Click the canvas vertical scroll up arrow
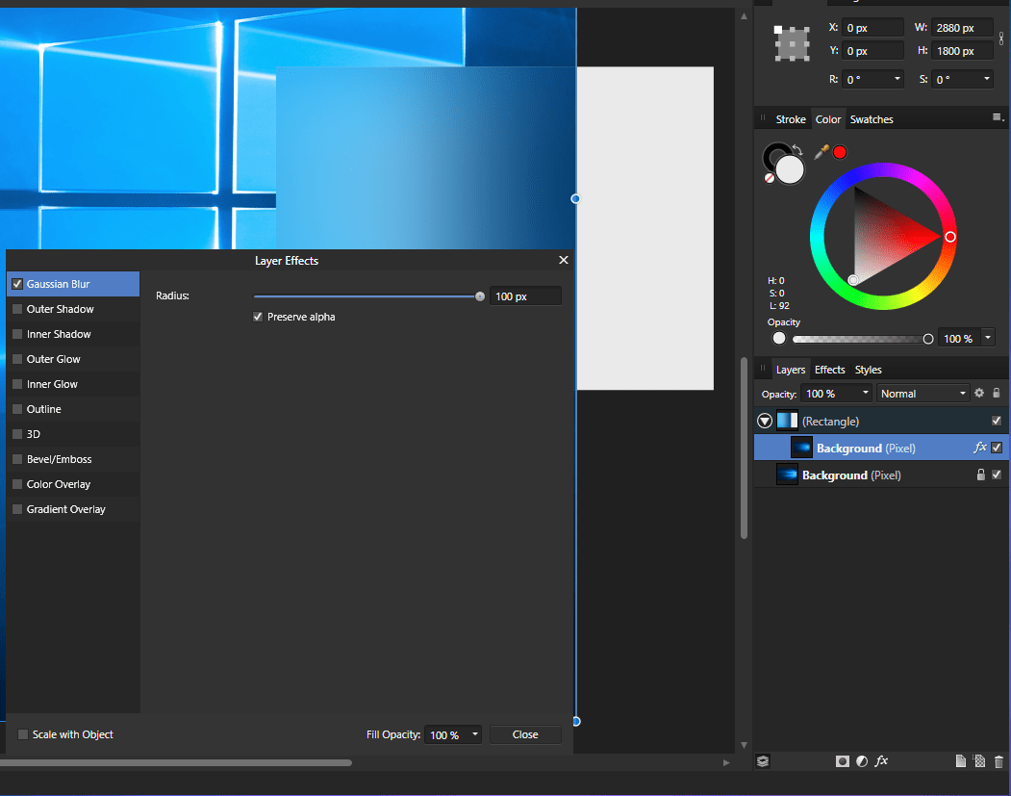Image resolution: width=1011 pixels, height=796 pixels. pos(745,16)
